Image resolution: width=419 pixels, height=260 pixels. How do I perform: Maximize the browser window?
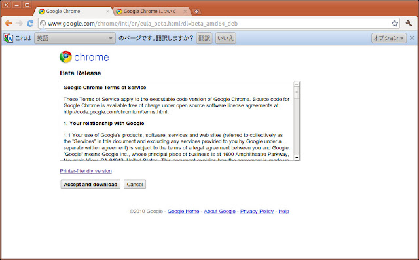pyautogui.click(x=27, y=5)
